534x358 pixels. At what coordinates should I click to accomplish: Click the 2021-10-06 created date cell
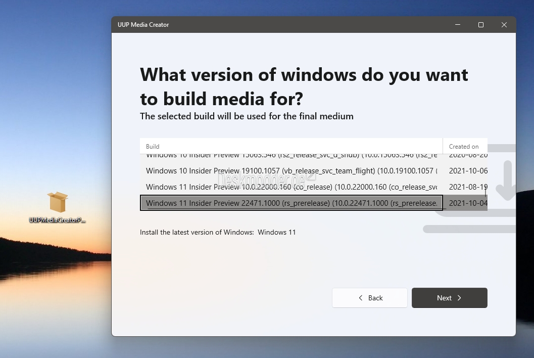coord(468,170)
